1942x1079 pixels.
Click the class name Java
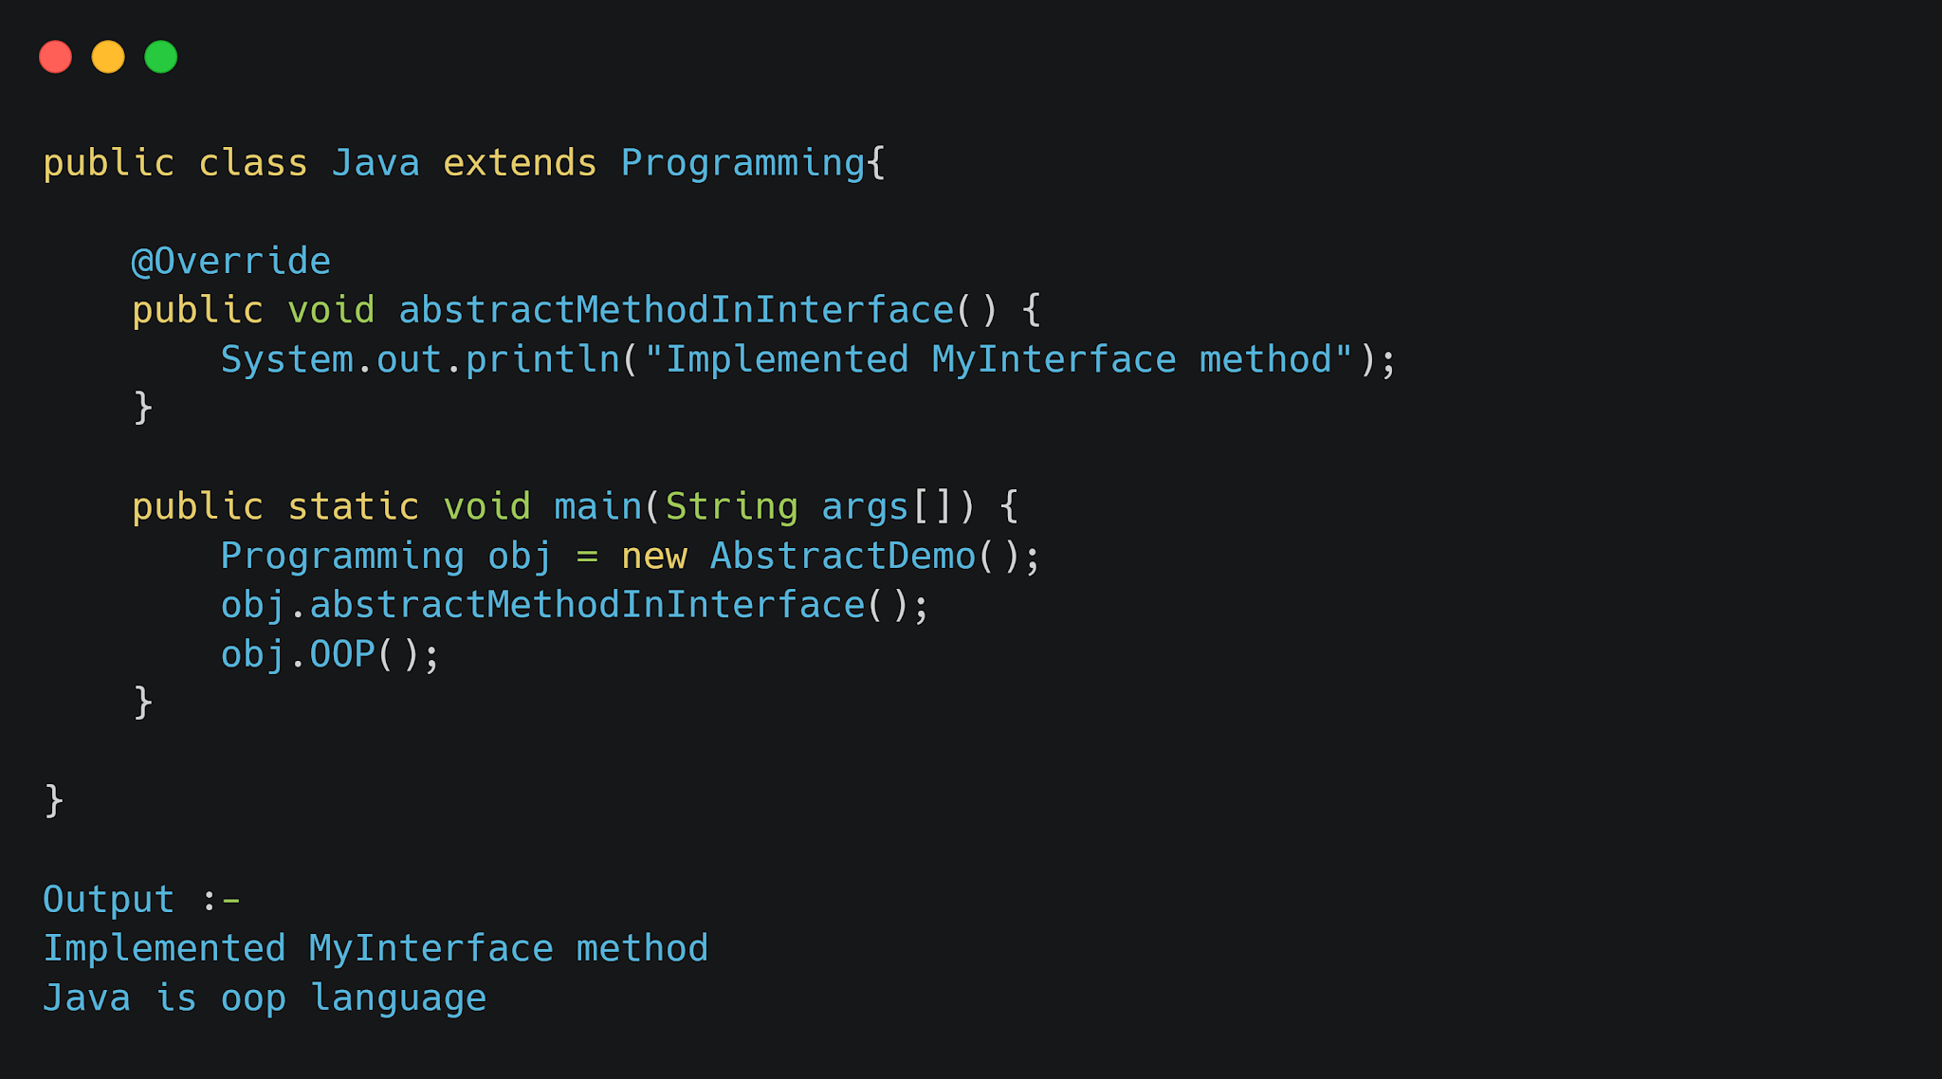[376, 163]
